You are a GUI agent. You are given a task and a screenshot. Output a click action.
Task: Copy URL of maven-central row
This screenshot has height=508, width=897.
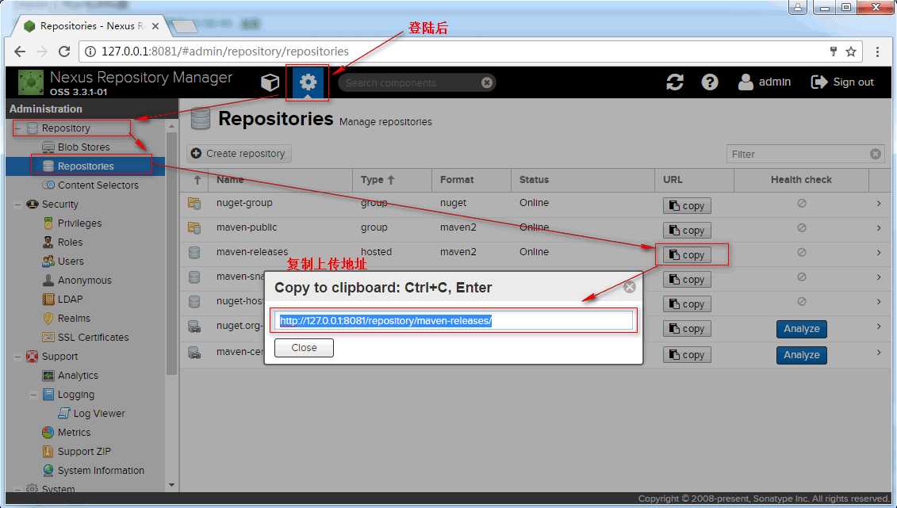687,355
